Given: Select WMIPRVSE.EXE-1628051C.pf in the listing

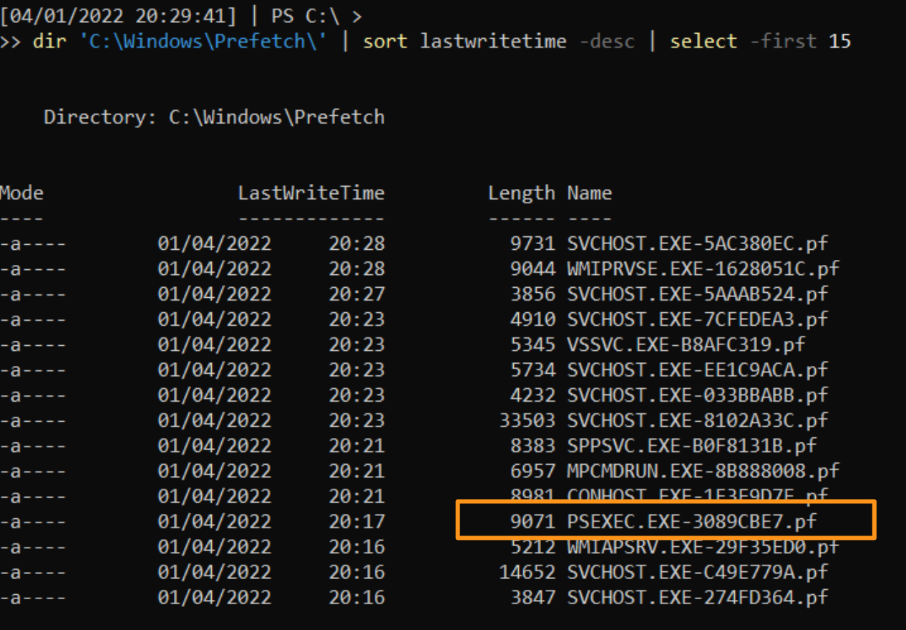Looking at the screenshot, I should click(x=703, y=268).
